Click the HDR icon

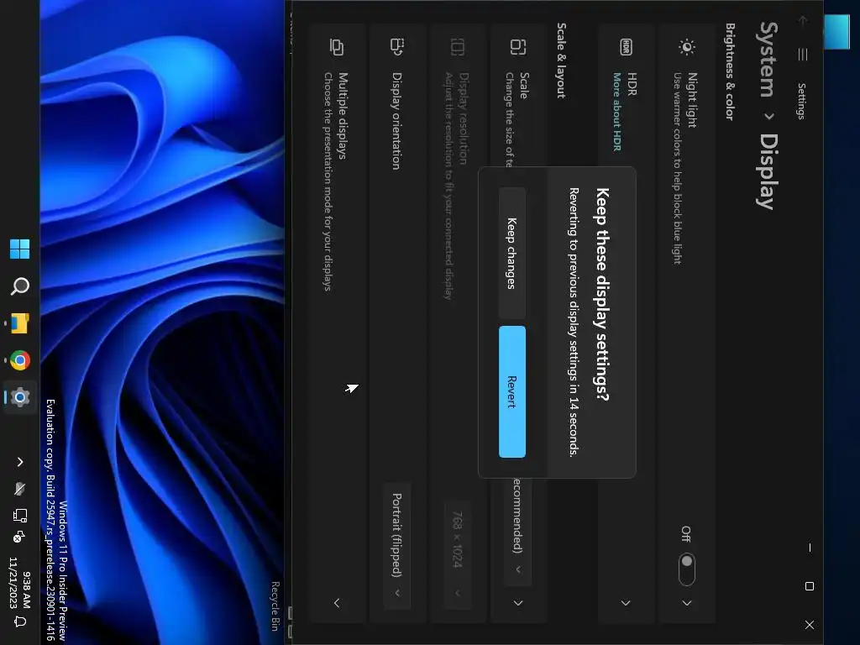(x=626, y=47)
